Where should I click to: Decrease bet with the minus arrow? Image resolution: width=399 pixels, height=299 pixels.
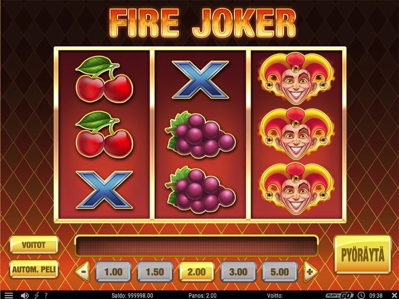(x=82, y=271)
